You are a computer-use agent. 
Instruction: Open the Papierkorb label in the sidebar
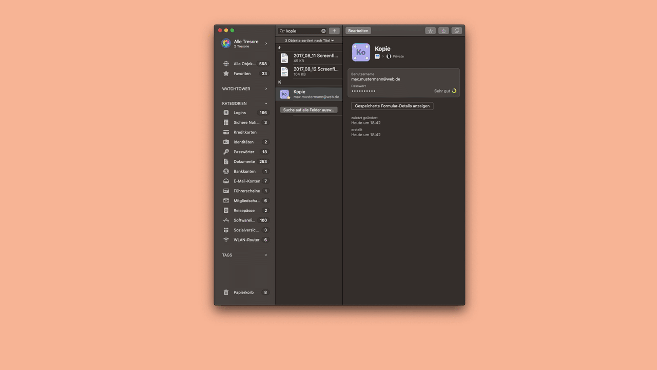point(244,292)
